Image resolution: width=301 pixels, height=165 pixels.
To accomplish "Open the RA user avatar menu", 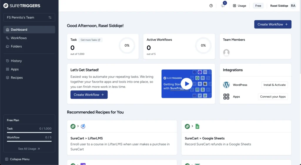I will tap(293, 6).
